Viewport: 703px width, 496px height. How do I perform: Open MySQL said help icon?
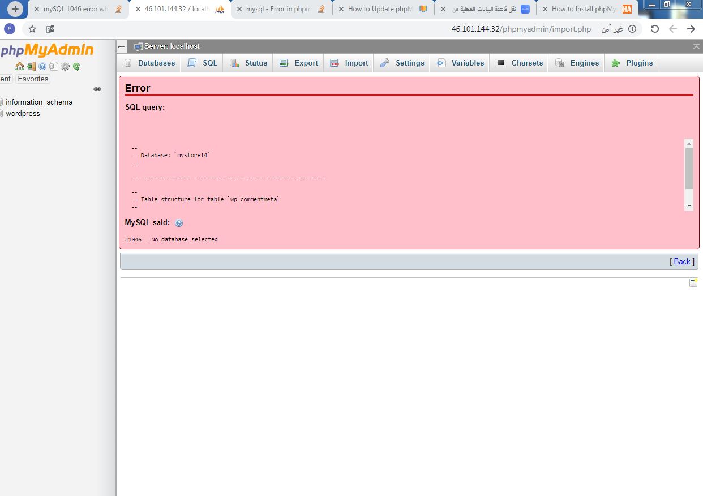tap(179, 223)
